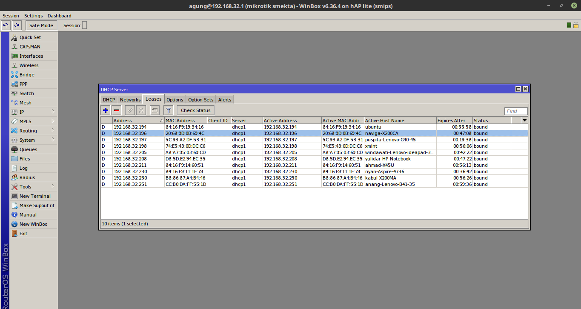Click the Find search field

(516, 111)
